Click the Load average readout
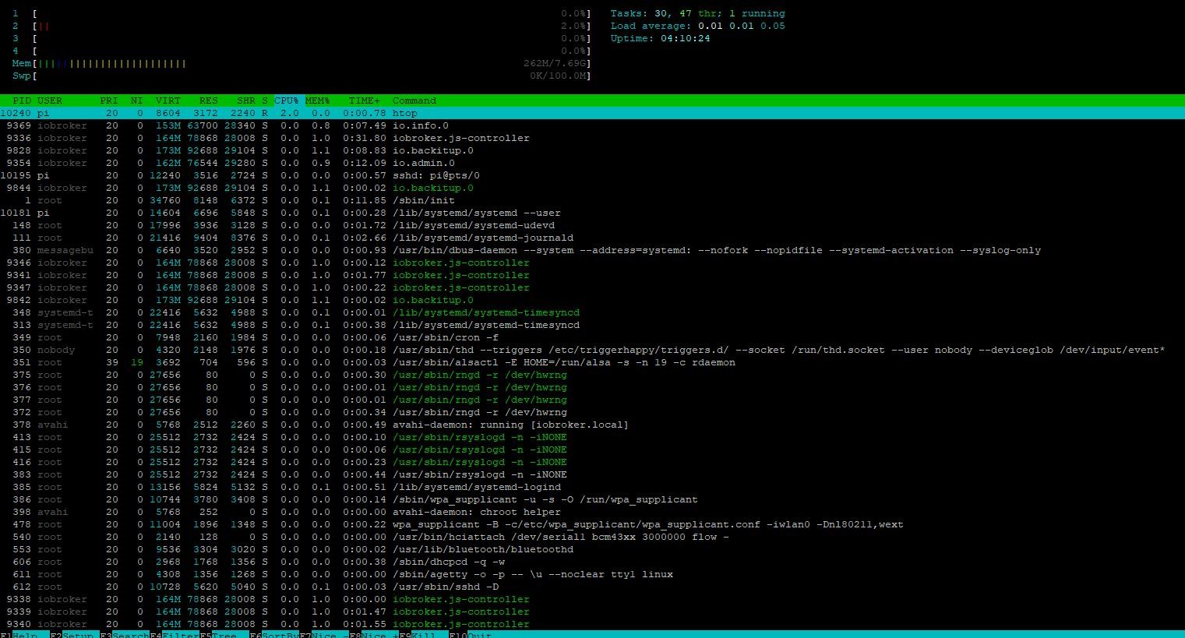1185x638 pixels. (x=698, y=26)
